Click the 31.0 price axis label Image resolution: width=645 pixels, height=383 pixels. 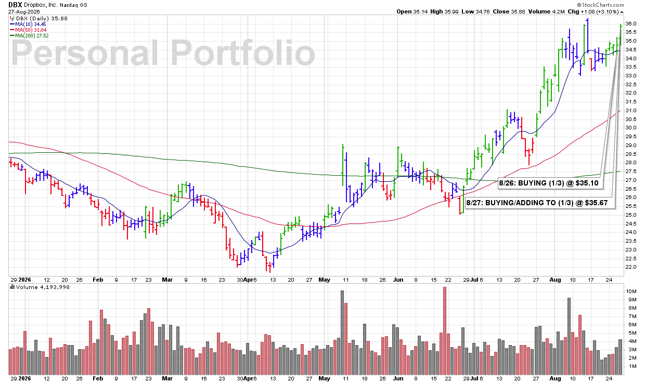tap(630, 111)
